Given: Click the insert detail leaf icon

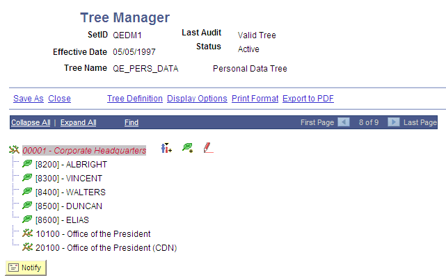Looking at the screenshot, I should 187,148.
